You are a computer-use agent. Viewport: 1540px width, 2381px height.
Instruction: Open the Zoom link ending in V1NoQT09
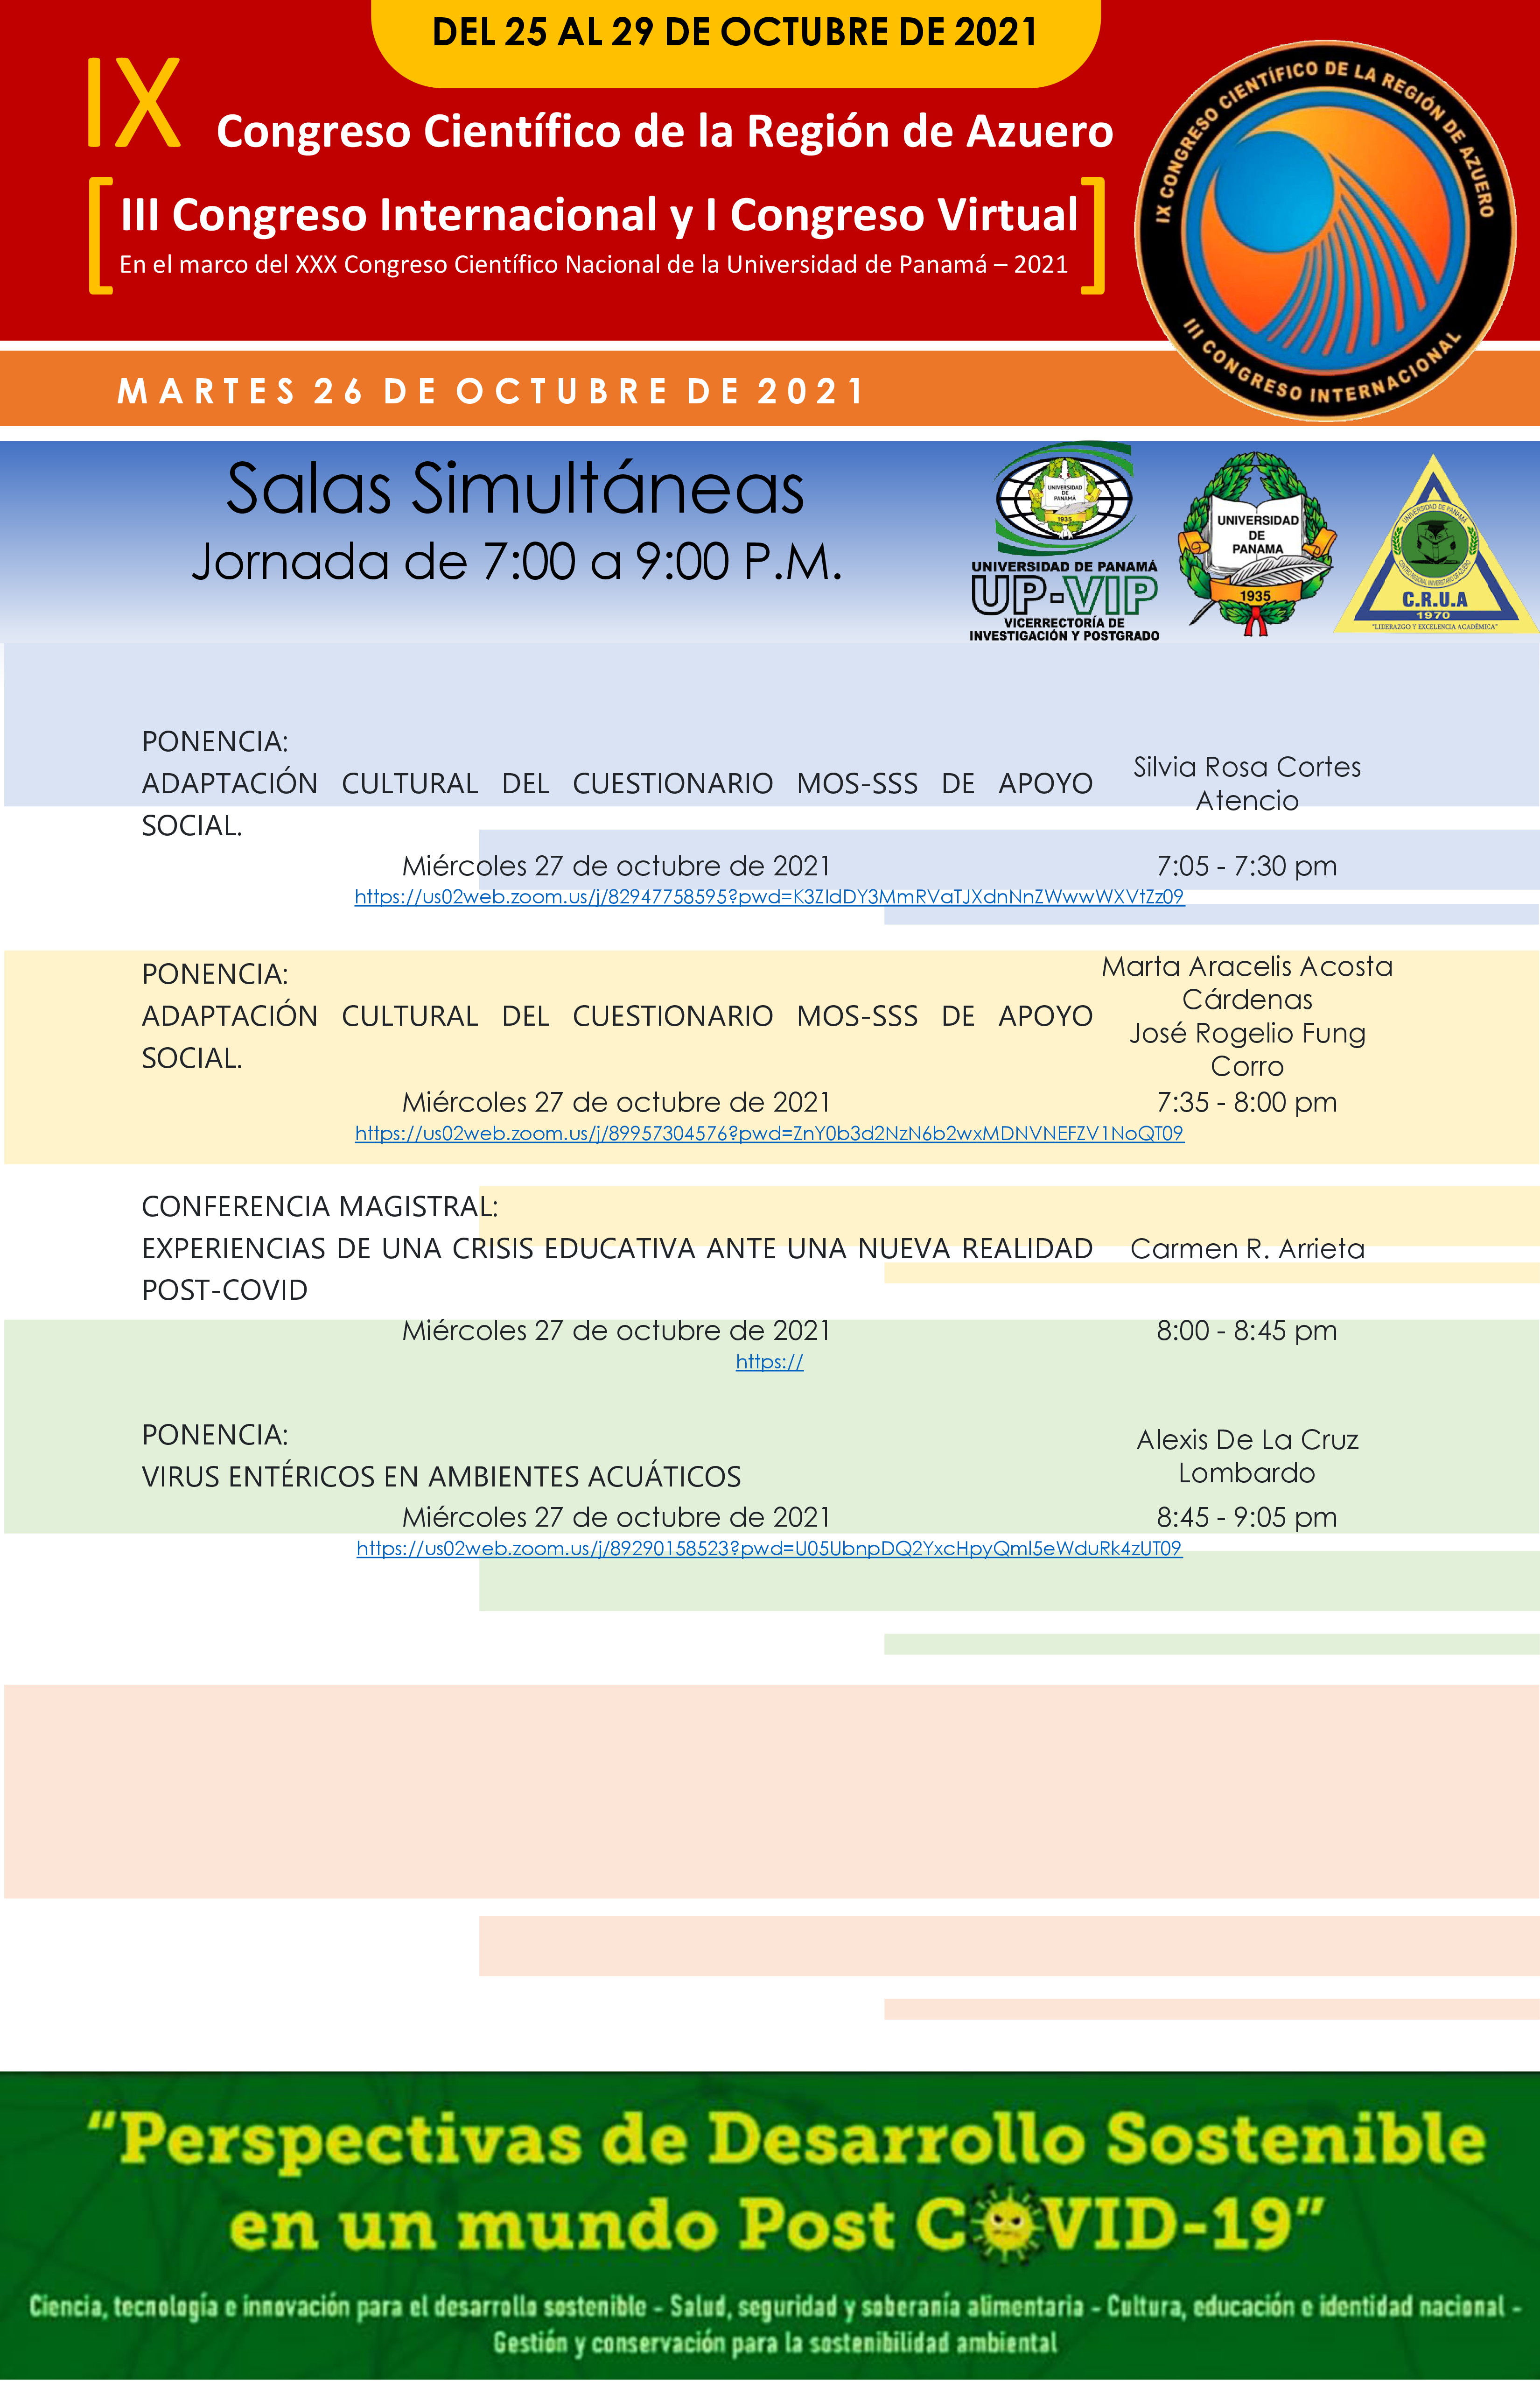coord(769,1134)
